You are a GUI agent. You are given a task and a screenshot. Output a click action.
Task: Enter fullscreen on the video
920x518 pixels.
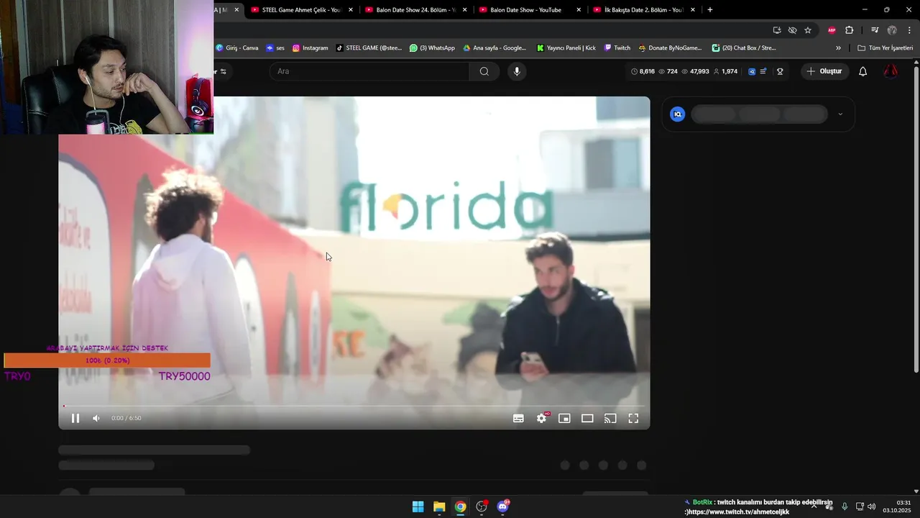pyautogui.click(x=633, y=418)
